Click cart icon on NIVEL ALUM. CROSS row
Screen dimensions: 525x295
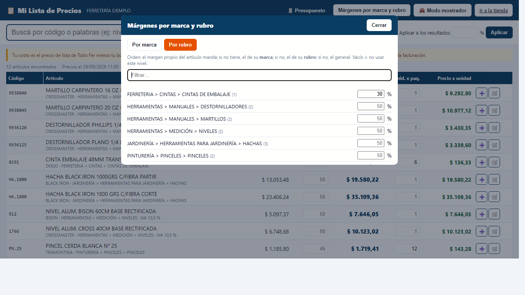[494, 231]
